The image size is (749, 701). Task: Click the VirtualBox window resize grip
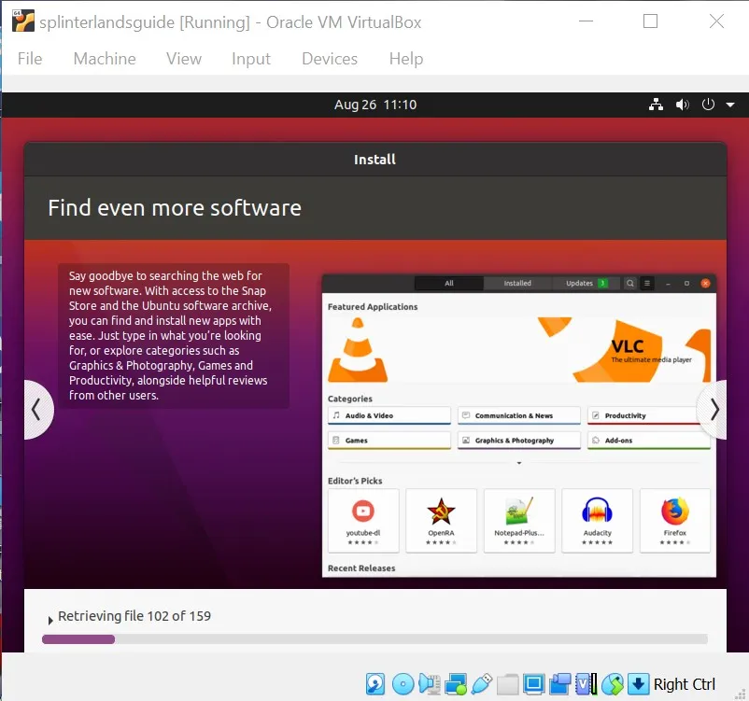[740, 694]
